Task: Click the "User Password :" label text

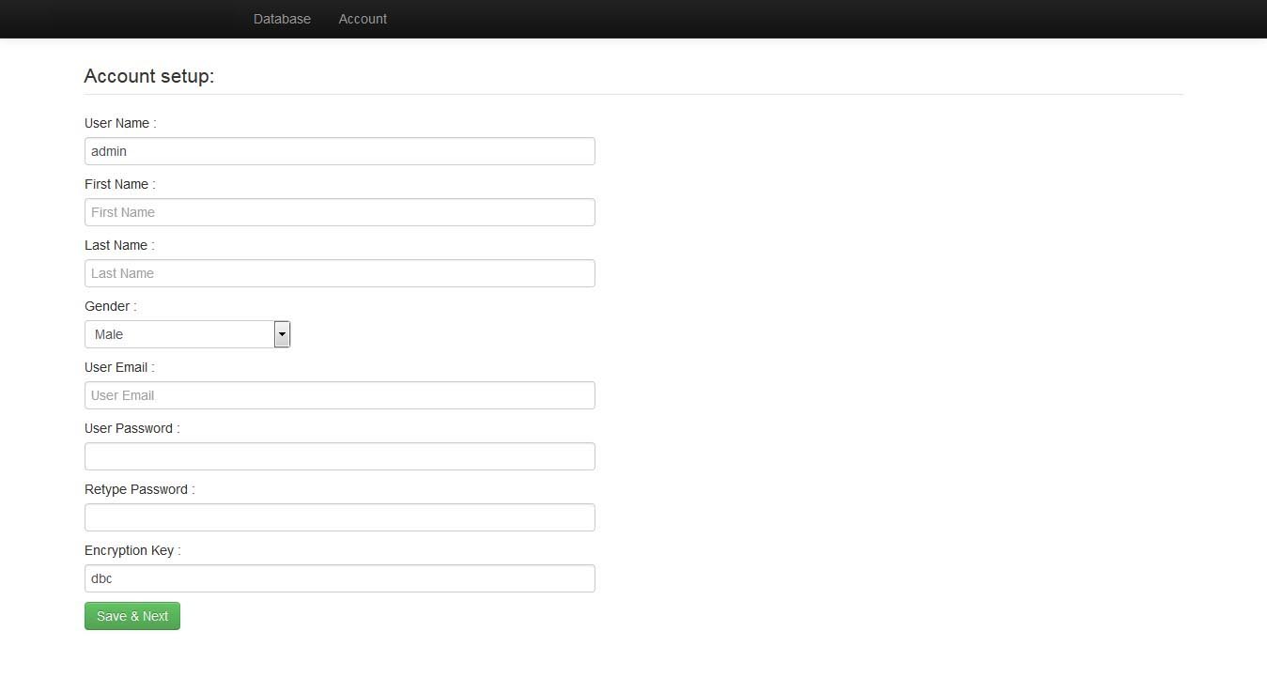Action: tap(131, 428)
